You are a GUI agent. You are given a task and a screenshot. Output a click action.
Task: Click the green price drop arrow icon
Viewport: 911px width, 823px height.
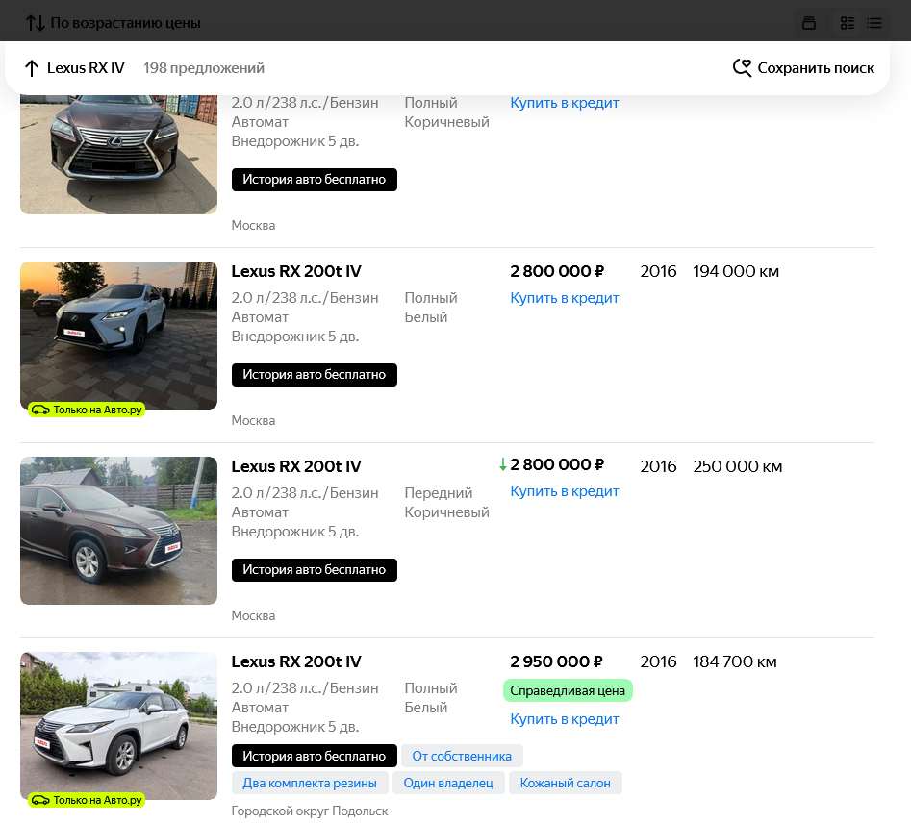tap(503, 464)
